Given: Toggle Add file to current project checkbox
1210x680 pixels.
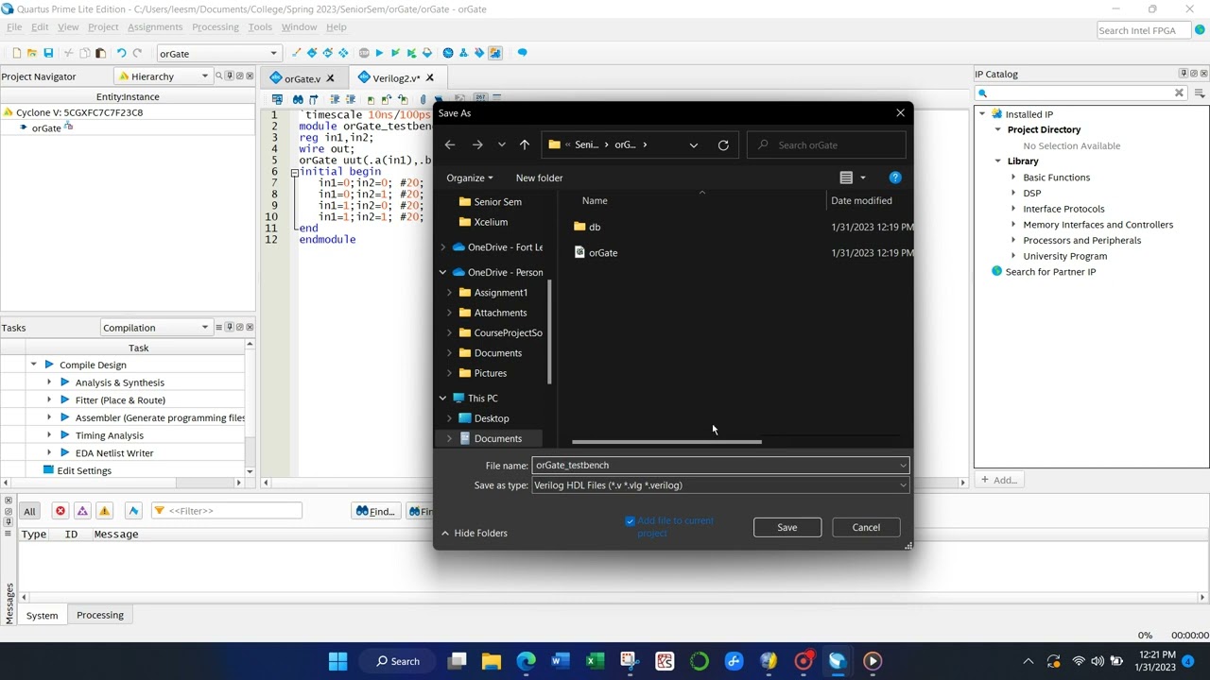Looking at the screenshot, I should tap(631, 520).
